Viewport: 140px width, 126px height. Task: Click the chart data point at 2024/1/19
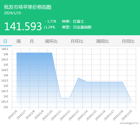131,101
